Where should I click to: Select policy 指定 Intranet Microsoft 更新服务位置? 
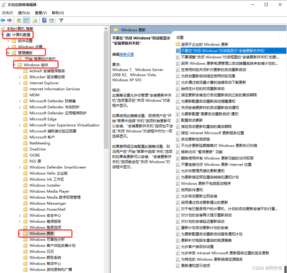(x=212, y=133)
